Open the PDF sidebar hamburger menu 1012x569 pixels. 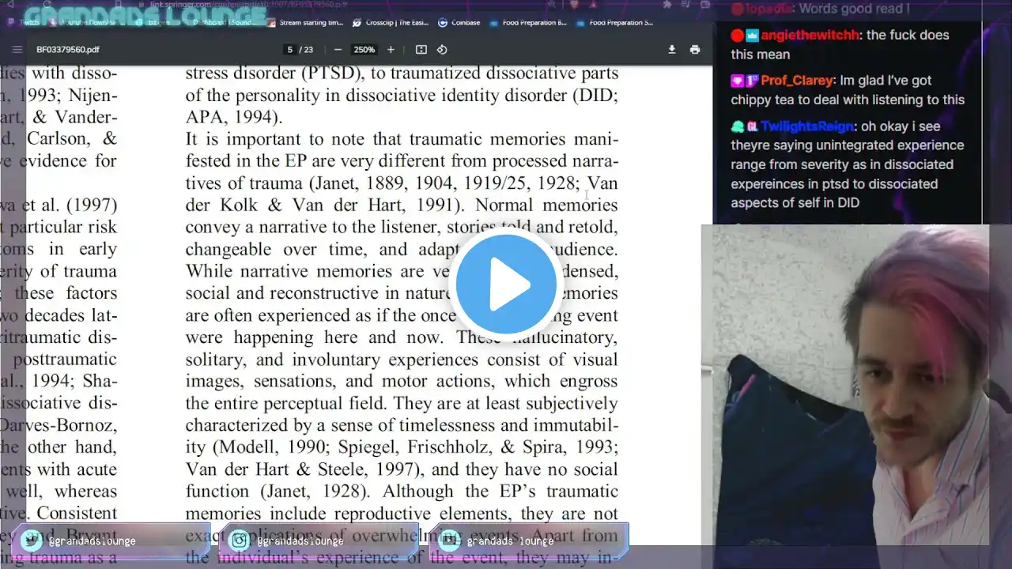[17, 50]
